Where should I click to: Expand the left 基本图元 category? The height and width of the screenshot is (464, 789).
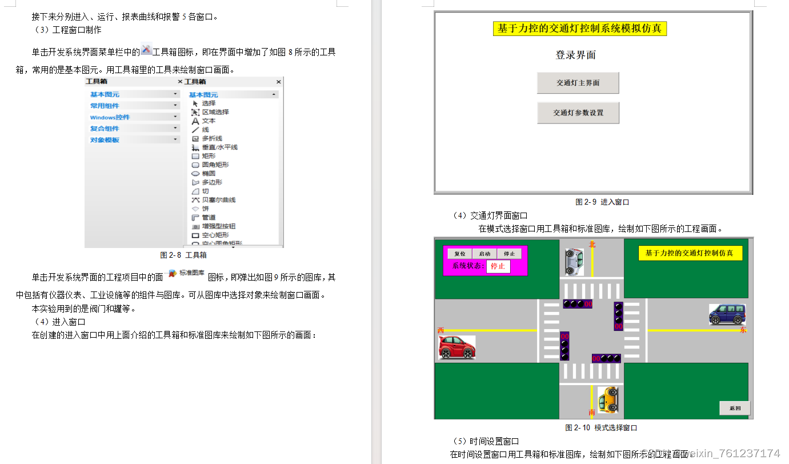pyautogui.click(x=134, y=94)
